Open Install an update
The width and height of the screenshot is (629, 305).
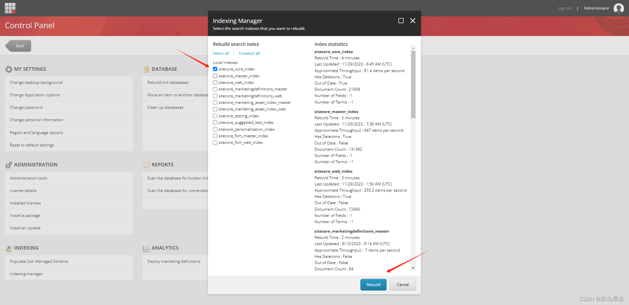click(69, 228)
